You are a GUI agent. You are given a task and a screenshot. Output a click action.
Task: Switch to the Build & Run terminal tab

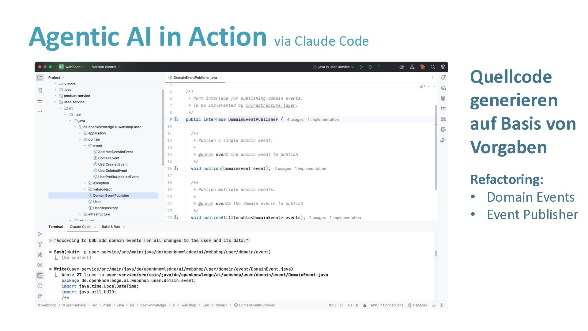coord(111,227)
